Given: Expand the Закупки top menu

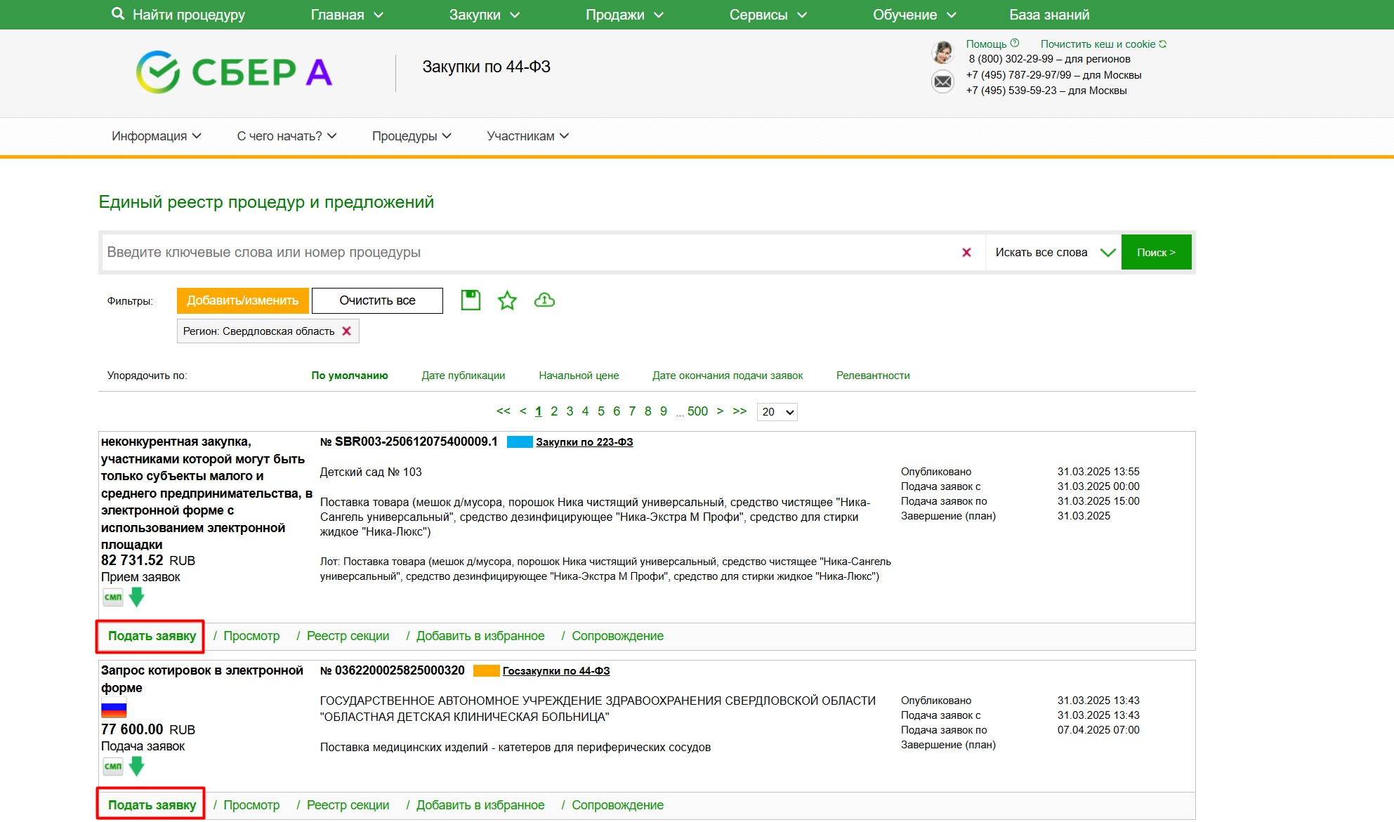Looking at the screenshot, I should [x=484, y=15].
